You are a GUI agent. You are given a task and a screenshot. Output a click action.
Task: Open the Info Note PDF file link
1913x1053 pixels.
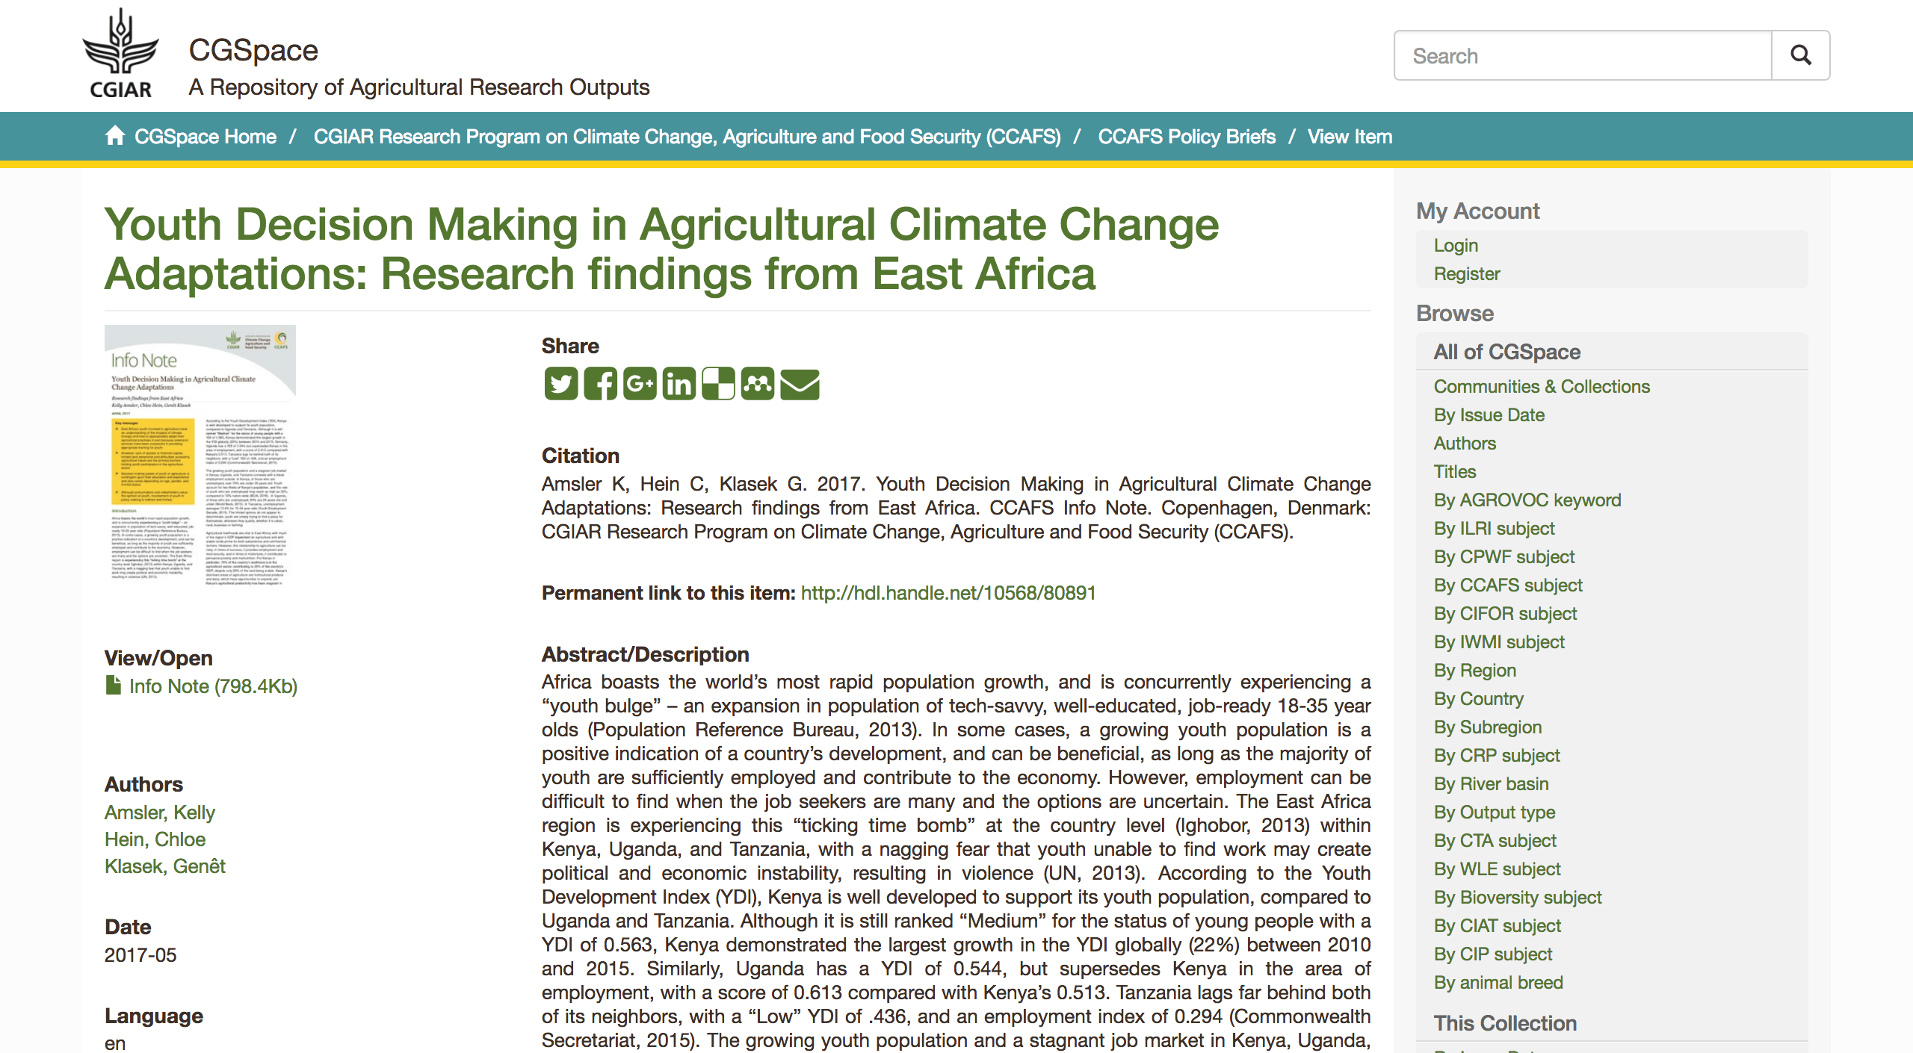(213, 686)
